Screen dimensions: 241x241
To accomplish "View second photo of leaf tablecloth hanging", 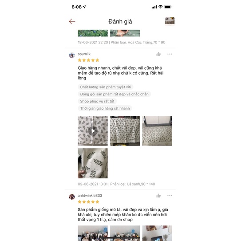I will (125, 131).
